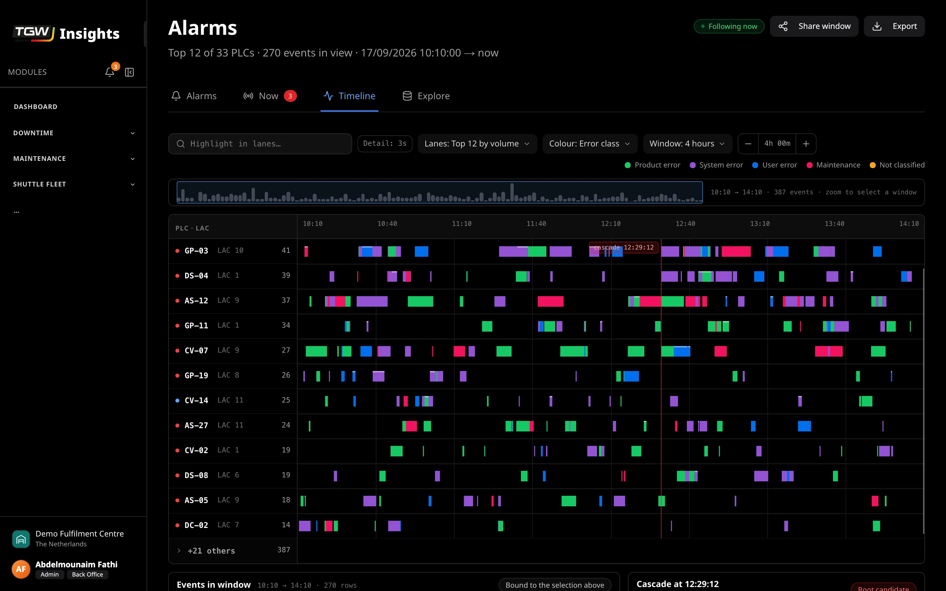Open the Window: 4 hours dropdown
Screen dimensions: 946x591
point(687,144)
